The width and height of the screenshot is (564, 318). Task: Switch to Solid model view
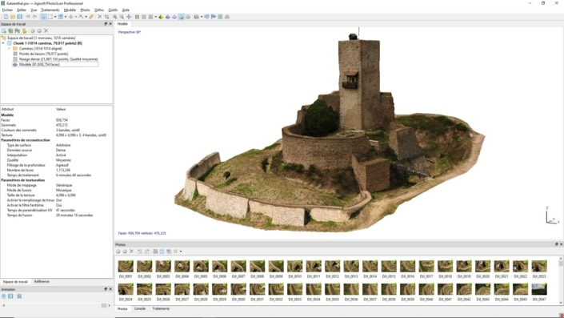pos(168,17)
